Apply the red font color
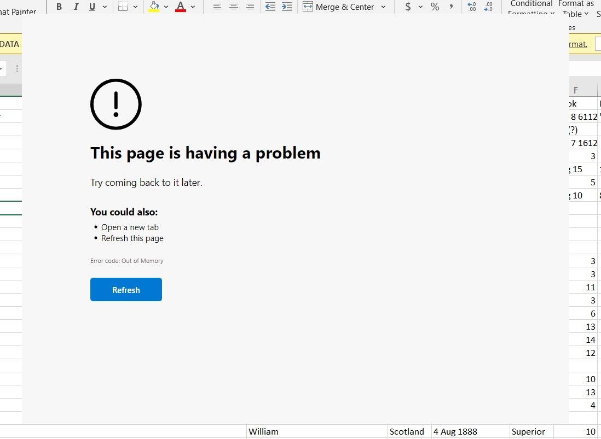 (180, 7)
